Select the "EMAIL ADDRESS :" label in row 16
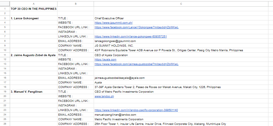The height and width of the screenshot is (126, 273). coord(76,78)
